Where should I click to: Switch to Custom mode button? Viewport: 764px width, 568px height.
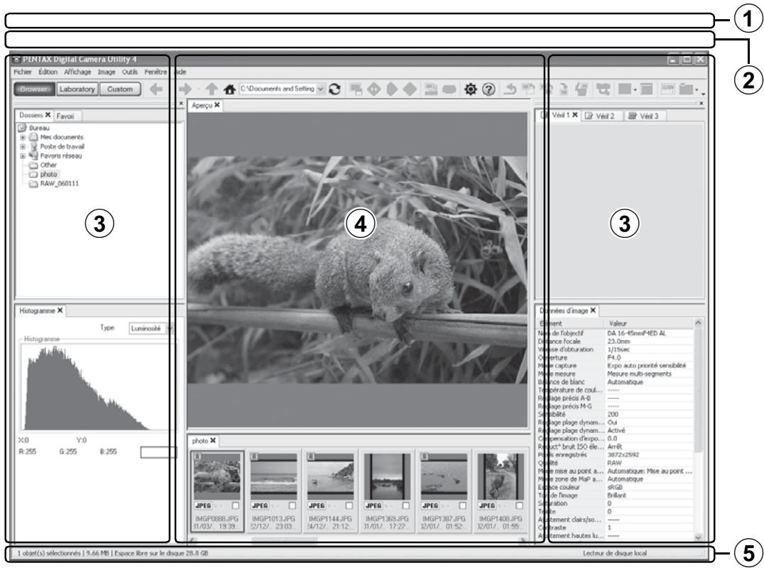120,89
